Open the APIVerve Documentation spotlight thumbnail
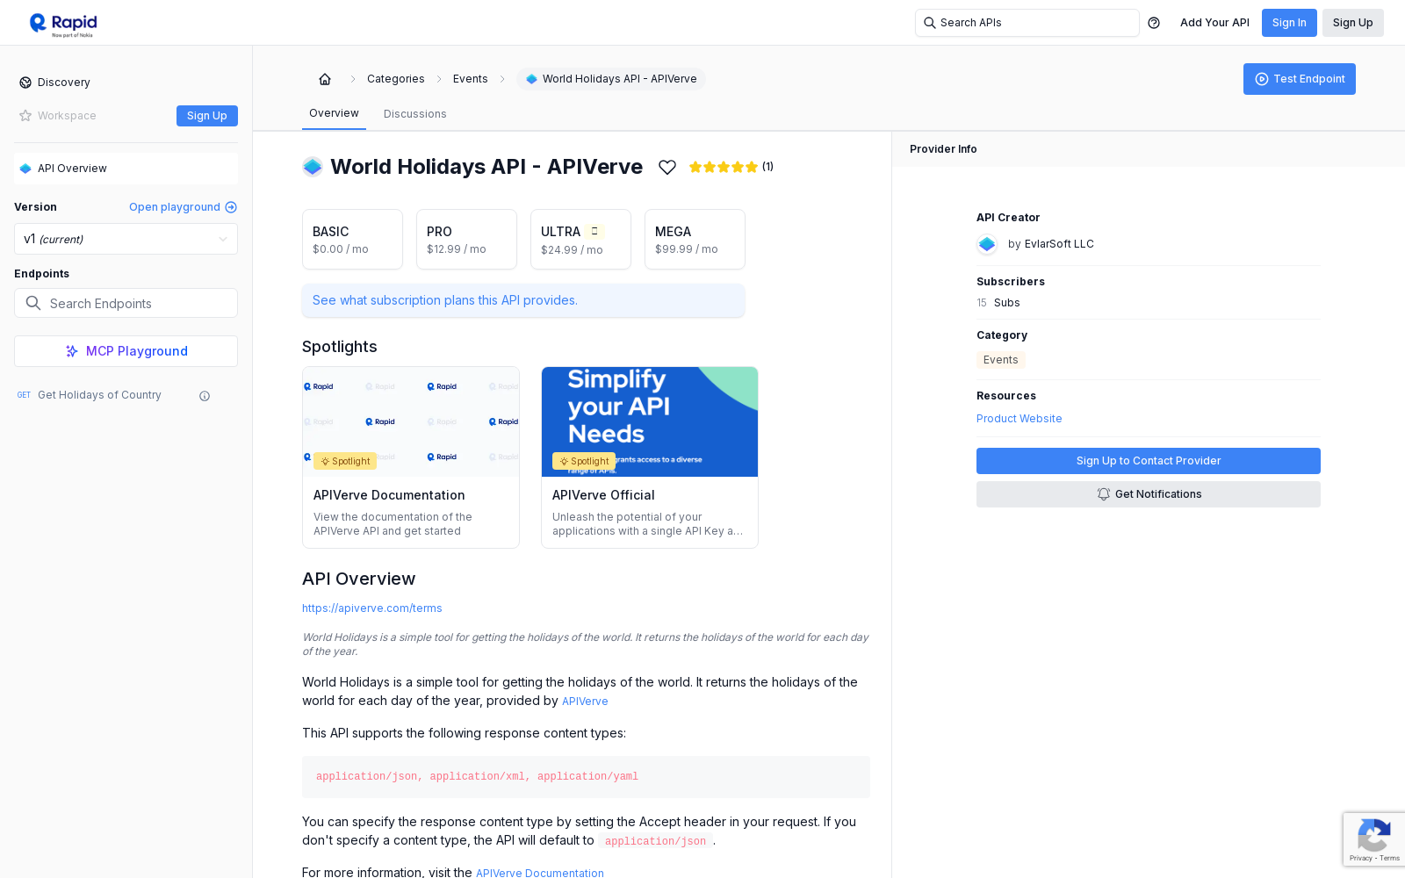The image size is (1405, 878). 411,421
